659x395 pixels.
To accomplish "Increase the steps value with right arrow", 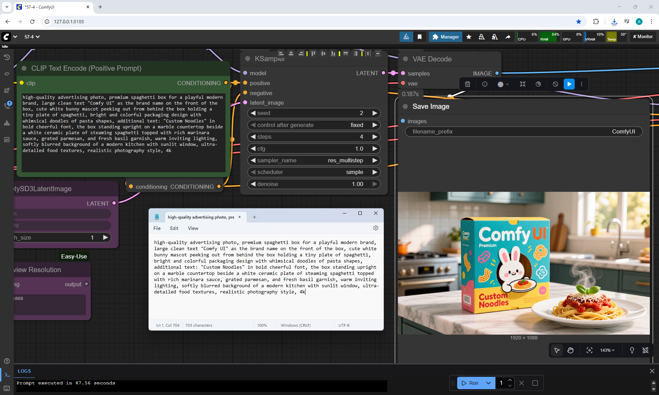I will (375, 137).
